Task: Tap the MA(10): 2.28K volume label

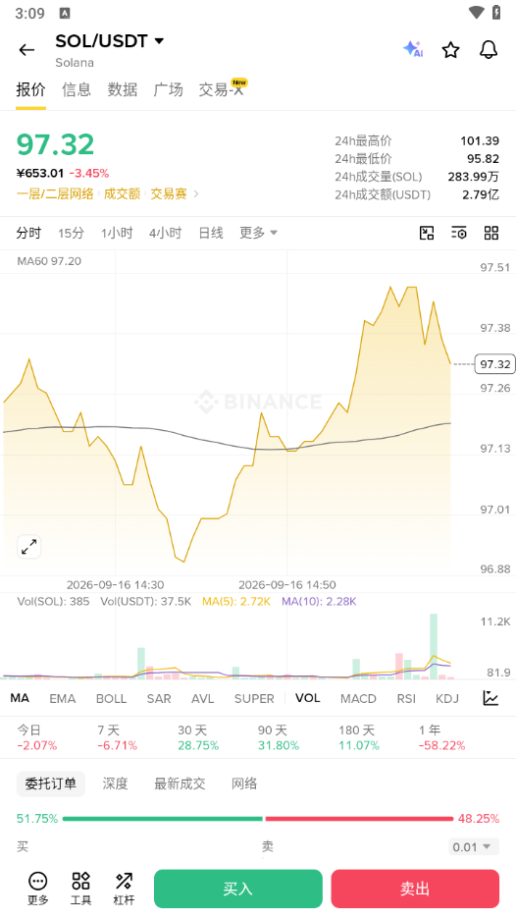Action: point(319,601)
